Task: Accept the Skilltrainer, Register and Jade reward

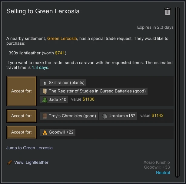Action: pyautogui.click(x=22, y=91)
